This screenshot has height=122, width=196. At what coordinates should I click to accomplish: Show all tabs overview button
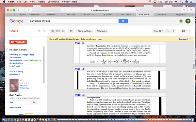[x=191, y=10]
